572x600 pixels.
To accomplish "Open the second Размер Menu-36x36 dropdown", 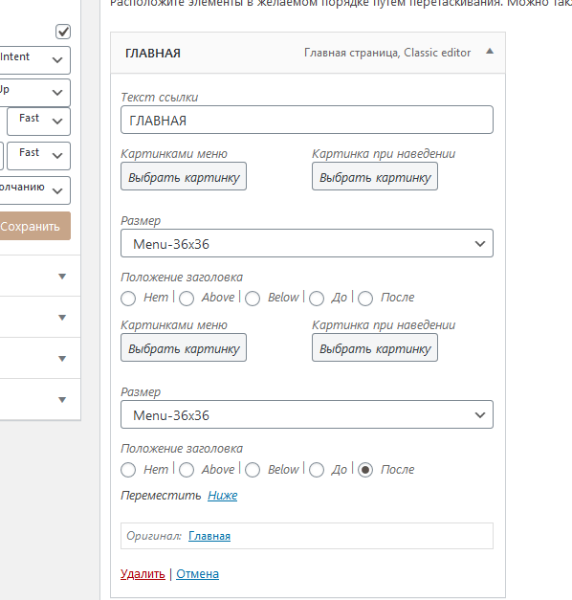I will pos(307,414).
